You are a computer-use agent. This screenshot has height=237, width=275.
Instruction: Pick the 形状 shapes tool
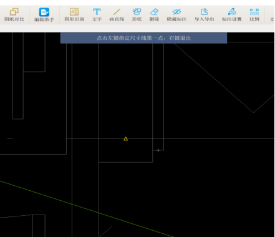point(137,15)
